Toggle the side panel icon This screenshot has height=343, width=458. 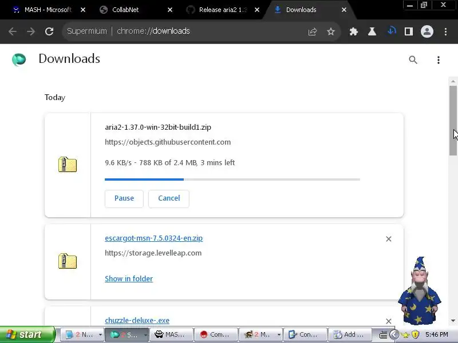click(x=409, y=31)
